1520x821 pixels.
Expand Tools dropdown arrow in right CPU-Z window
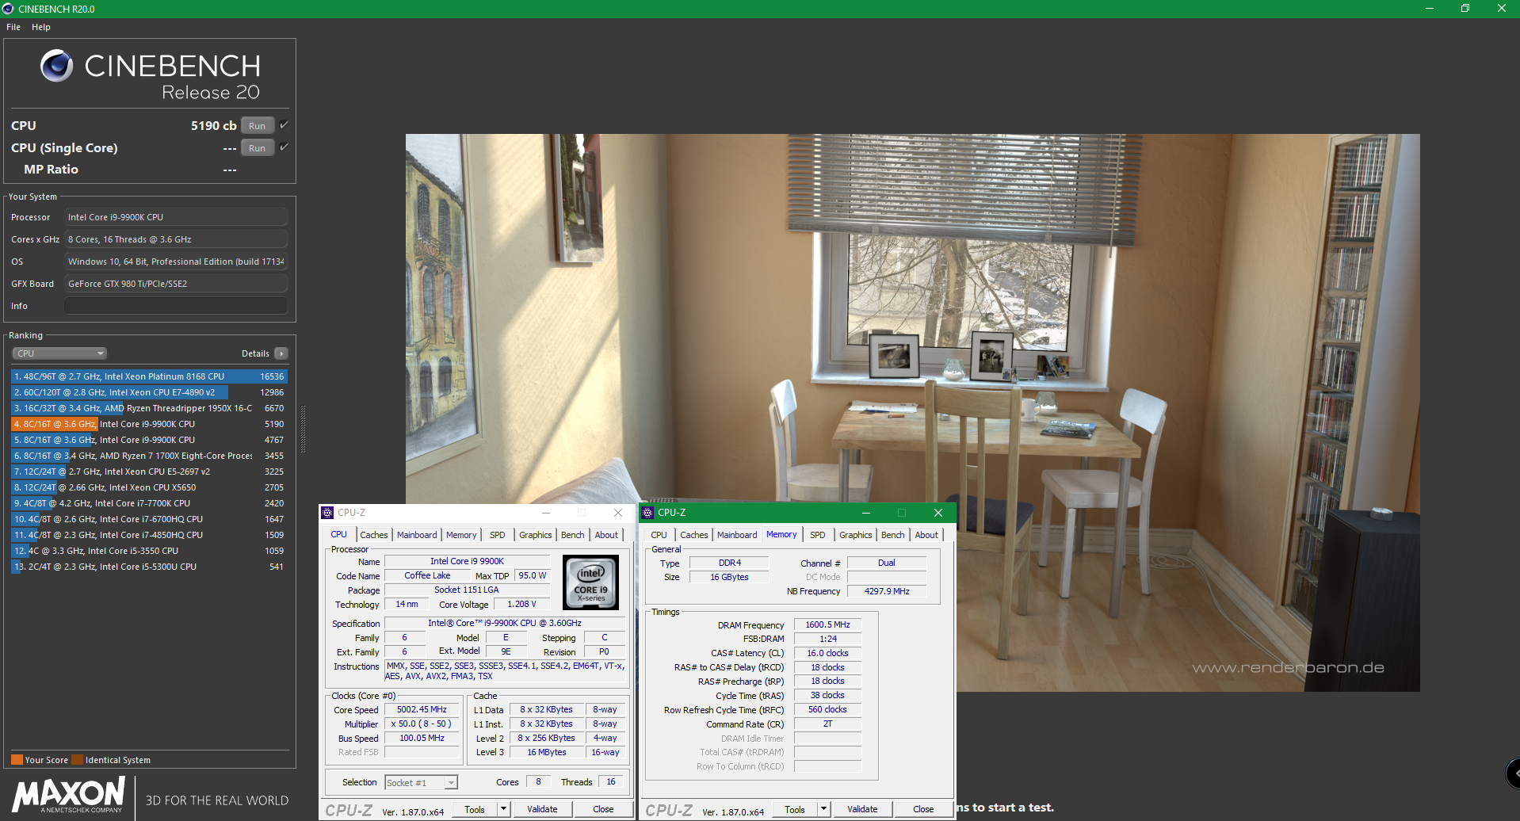point(823,809)
